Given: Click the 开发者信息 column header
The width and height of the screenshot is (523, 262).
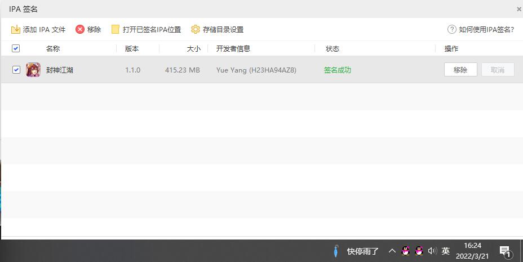Looking at the screenshot, I should tap(233, 48).
